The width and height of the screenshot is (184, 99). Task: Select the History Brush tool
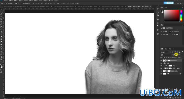tap(1, 34)
